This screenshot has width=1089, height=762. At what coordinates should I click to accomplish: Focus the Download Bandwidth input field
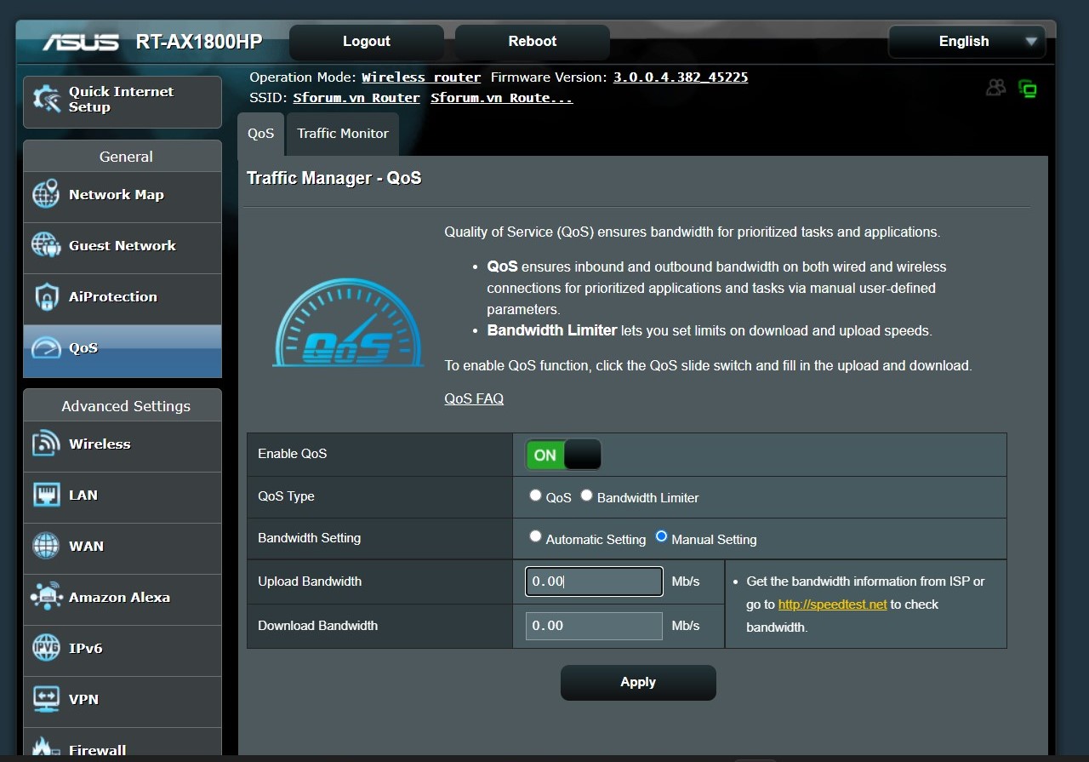[x=594, y=626]
